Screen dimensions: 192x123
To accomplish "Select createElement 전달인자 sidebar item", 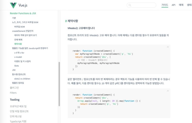I will pos(23,31).
